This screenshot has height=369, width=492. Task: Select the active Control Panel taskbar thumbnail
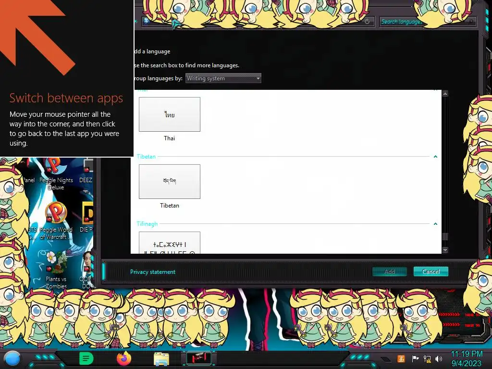199,358
